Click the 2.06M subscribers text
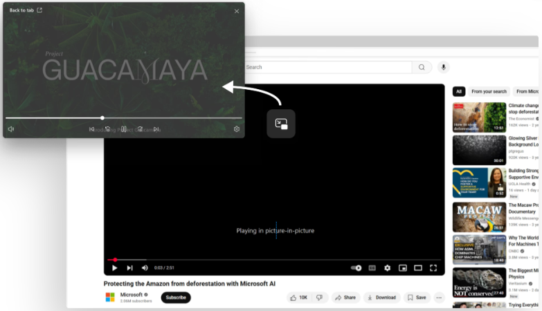The image size is (542, 311). coord(136,301)
